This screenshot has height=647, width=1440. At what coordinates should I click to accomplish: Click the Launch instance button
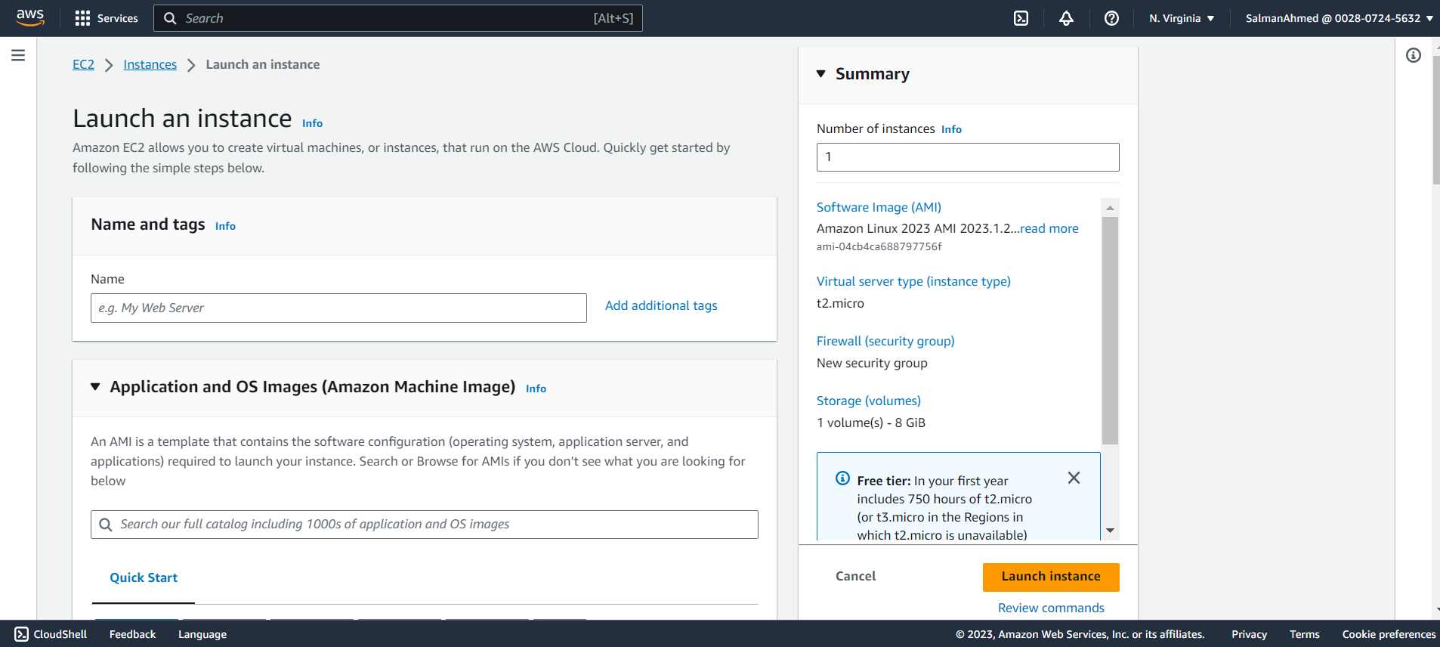pyautogui.click(x=1051, y=577)
